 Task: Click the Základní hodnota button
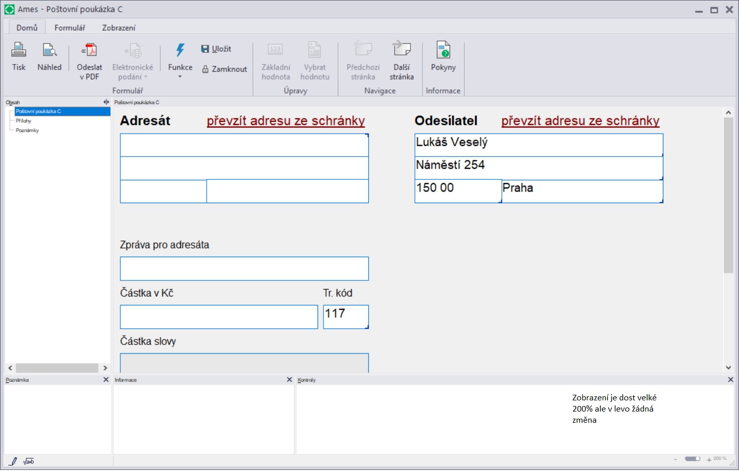pos(276,61)
